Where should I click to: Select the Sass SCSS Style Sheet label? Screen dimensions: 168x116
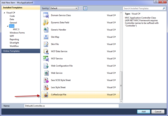coord(61,80)
